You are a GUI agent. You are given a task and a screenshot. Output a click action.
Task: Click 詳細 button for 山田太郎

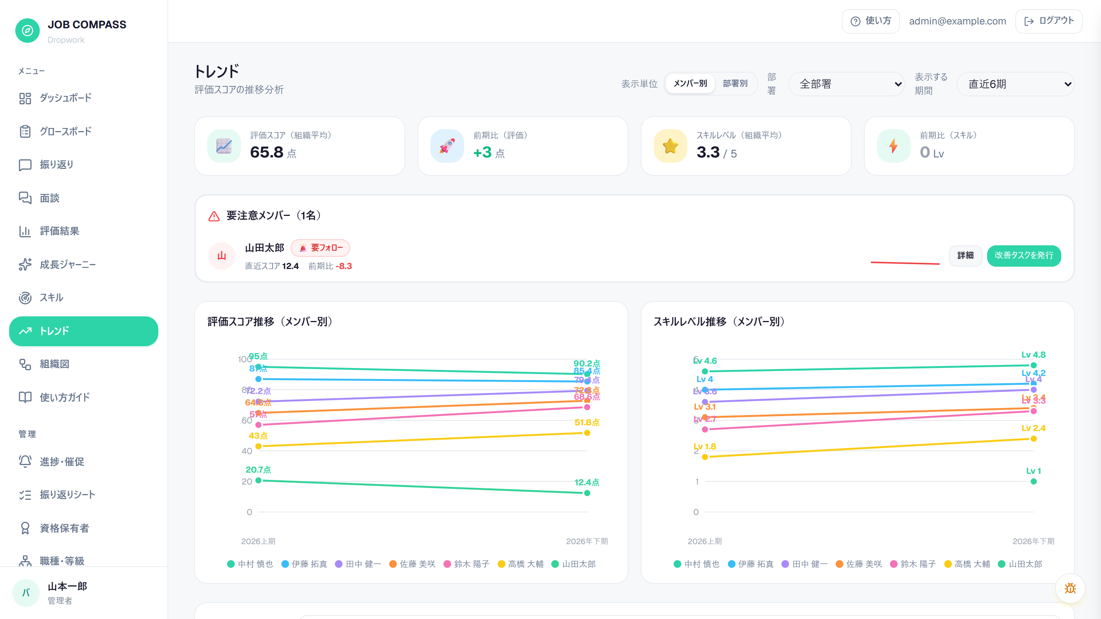pyautogui.click(x=966, y=256)
